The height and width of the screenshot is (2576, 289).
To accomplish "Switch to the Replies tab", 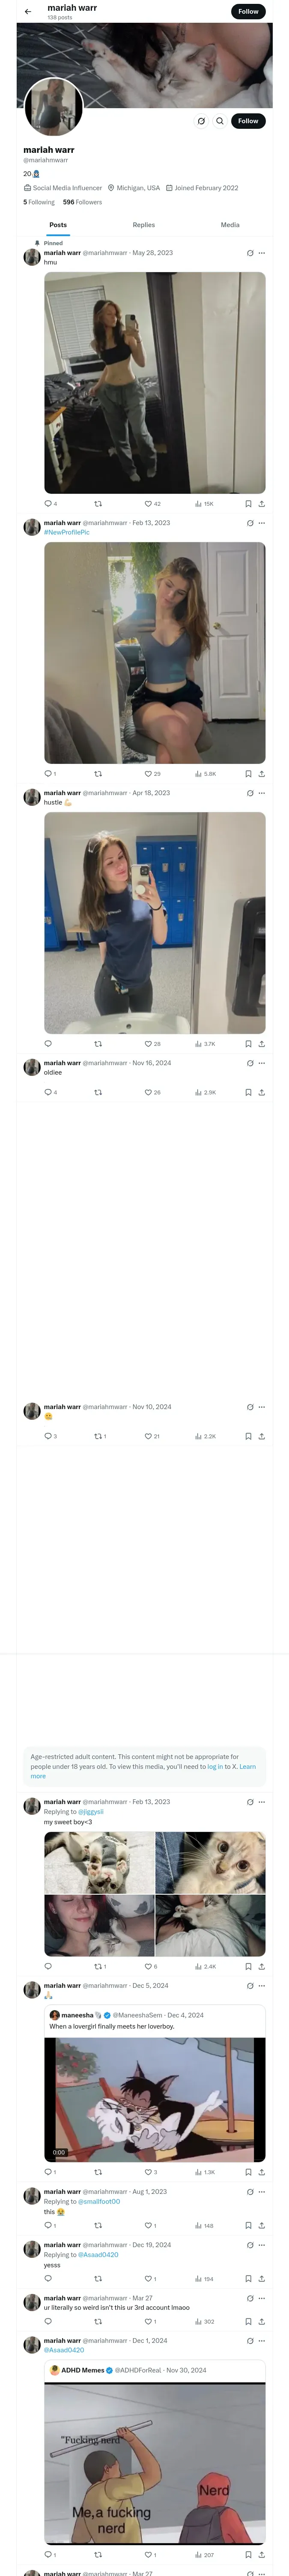I will [x=143, y=225].
